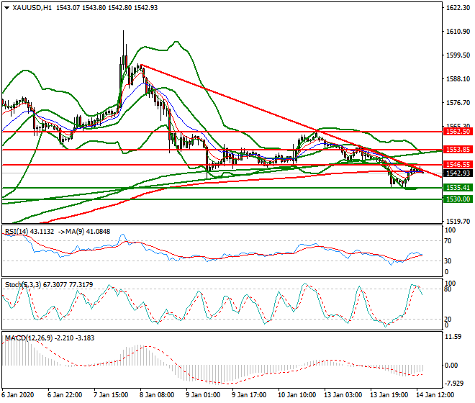Screen dimensions: 475x403
Task: Select the 1562.50 red price level label
Action: pos(458,132)
